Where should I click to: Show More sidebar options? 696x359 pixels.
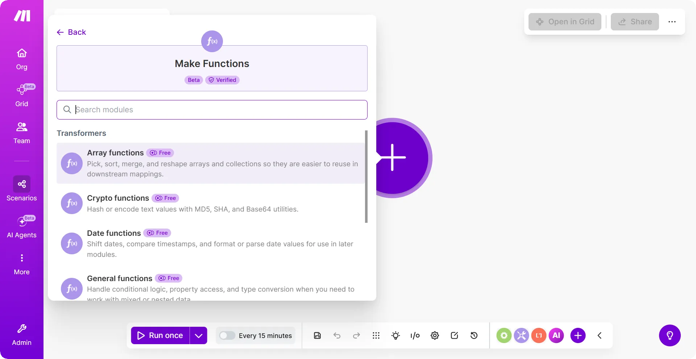coord(22,264)
